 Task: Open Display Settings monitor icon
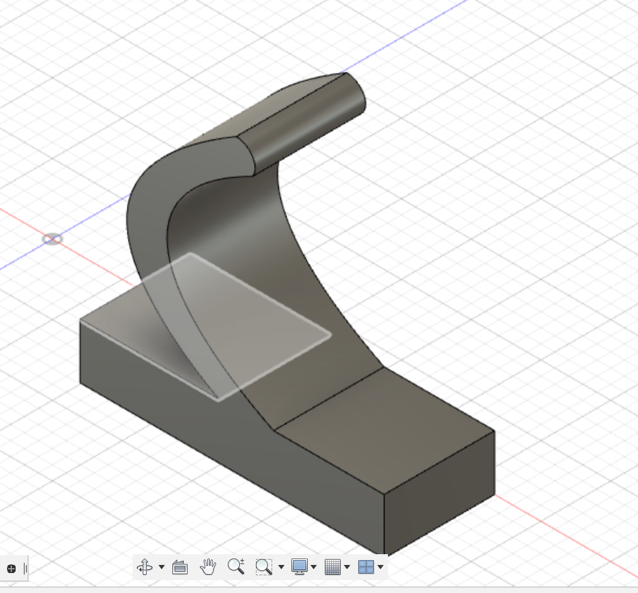[x=299, y=567]
